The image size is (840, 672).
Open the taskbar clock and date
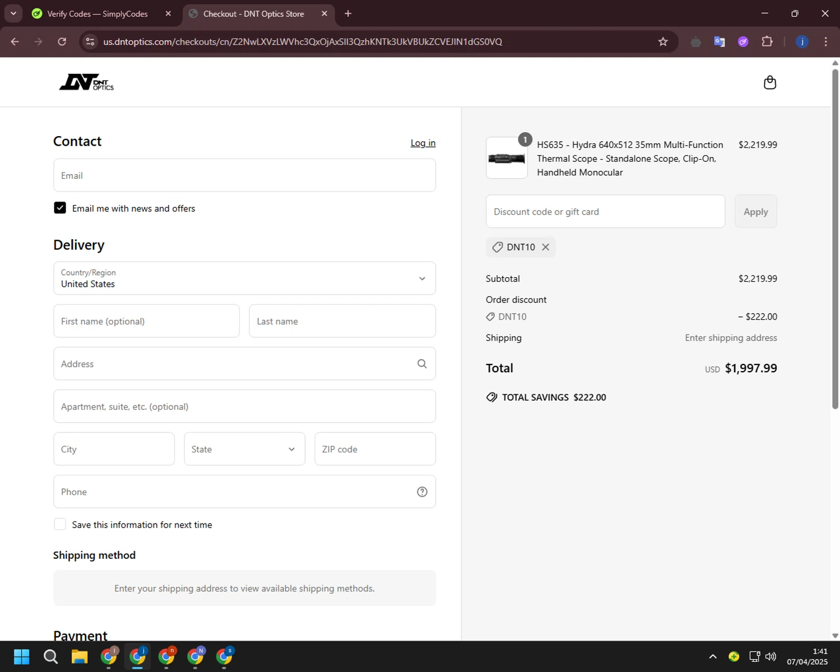coord(807,656)
